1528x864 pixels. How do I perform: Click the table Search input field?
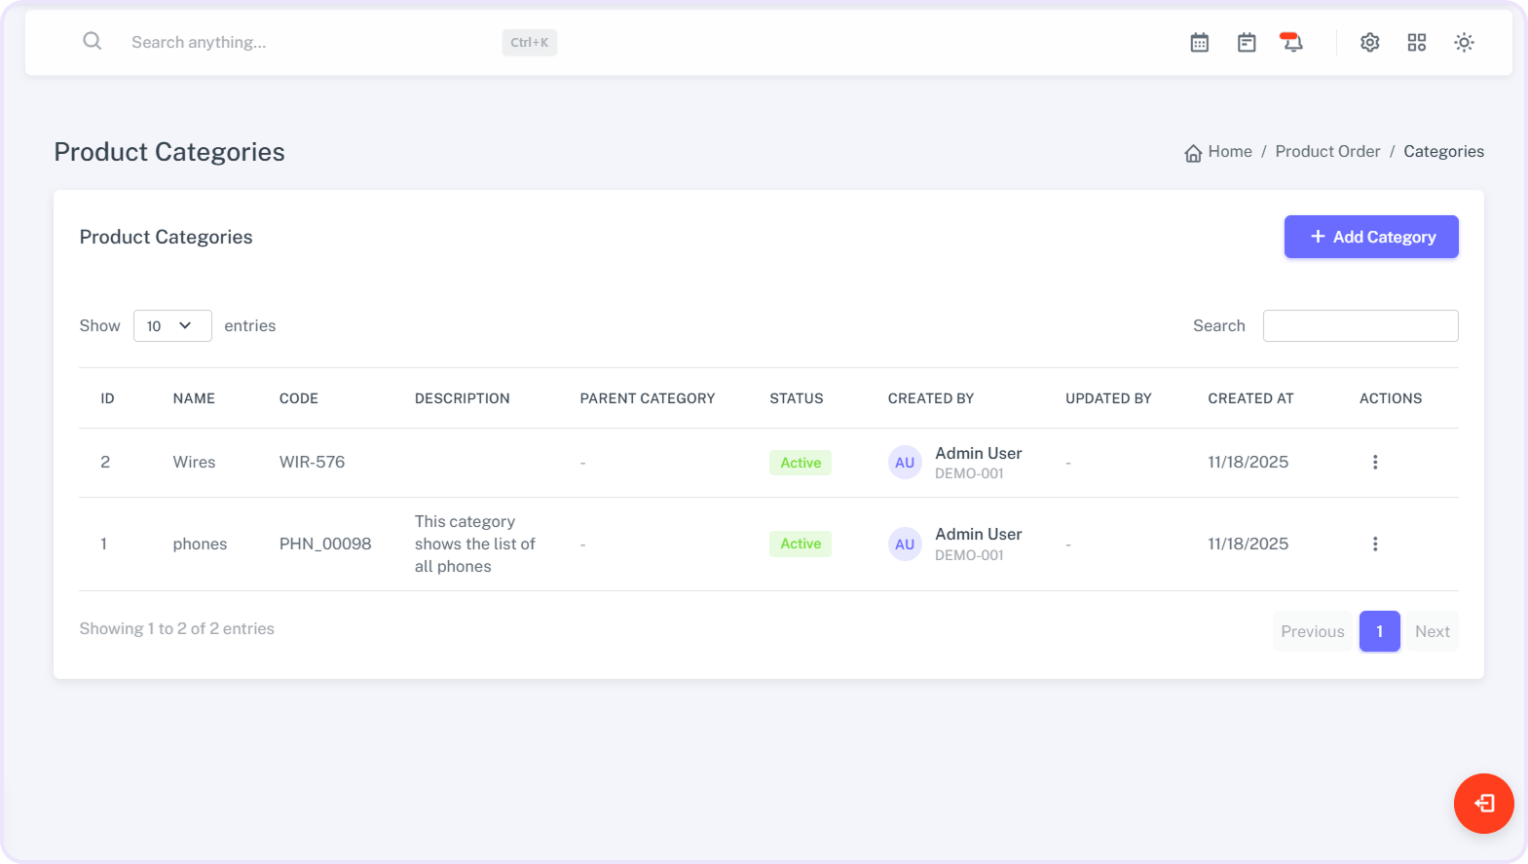click(1360, 326)
